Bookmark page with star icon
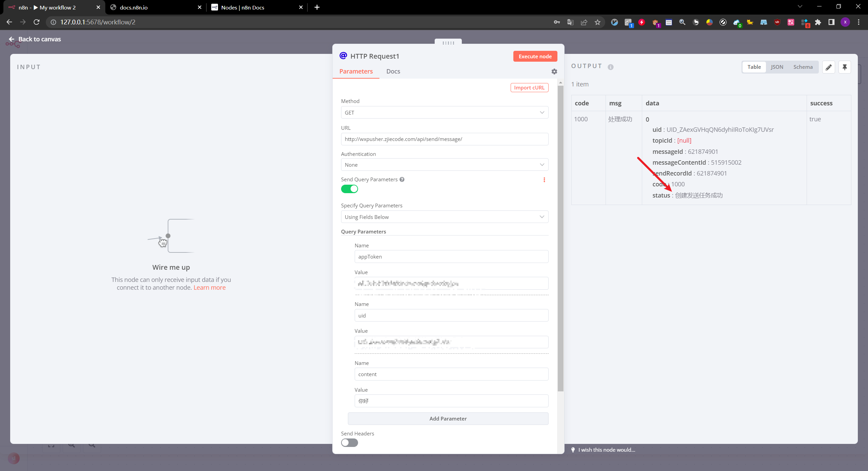The width and height of the screenshot is (868, 471). click(597, 22)
